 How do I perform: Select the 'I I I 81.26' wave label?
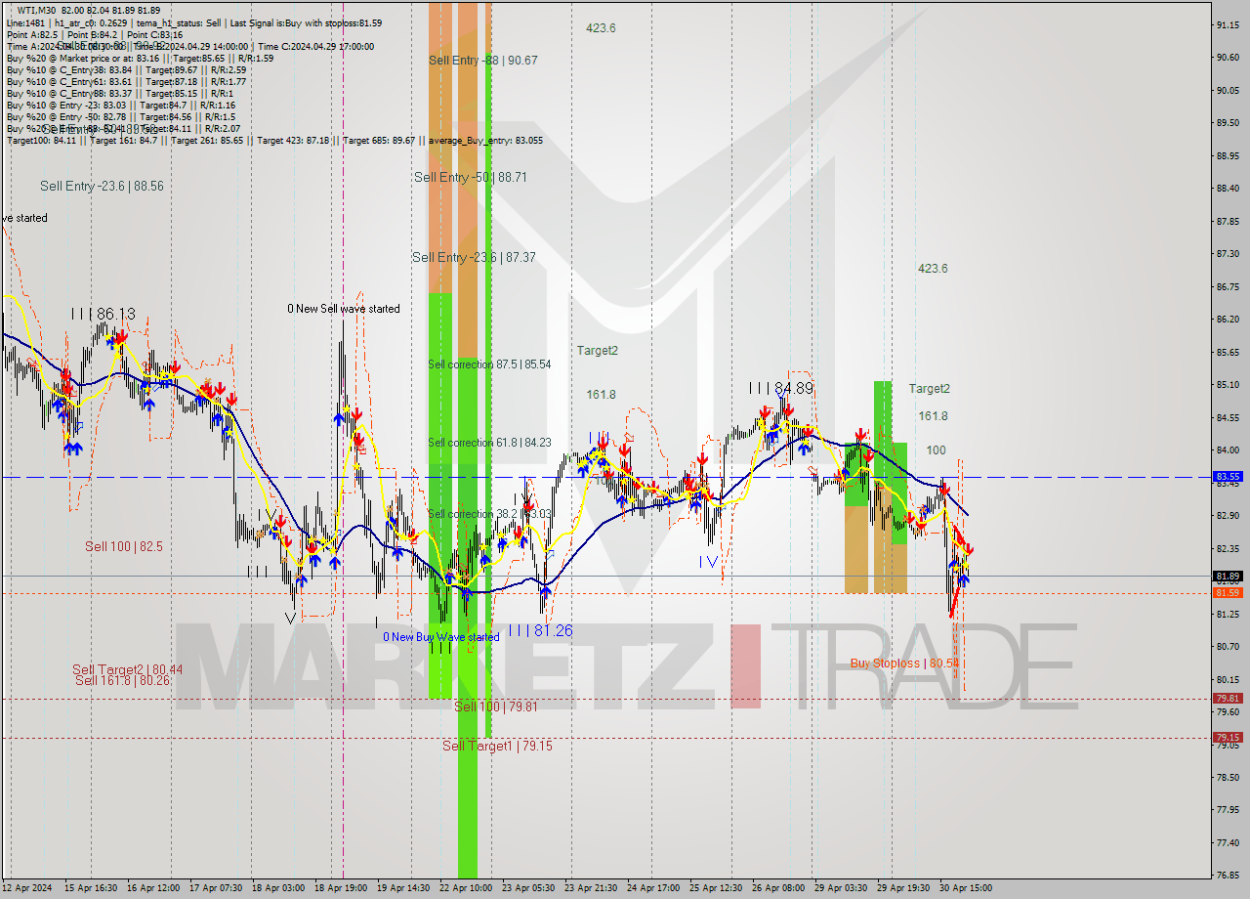[x=540, y=630]
